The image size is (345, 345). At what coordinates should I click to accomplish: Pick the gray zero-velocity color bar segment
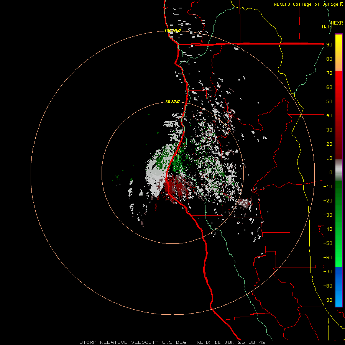338,170
